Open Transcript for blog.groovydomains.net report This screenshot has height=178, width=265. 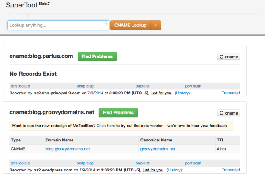[231, 170]
